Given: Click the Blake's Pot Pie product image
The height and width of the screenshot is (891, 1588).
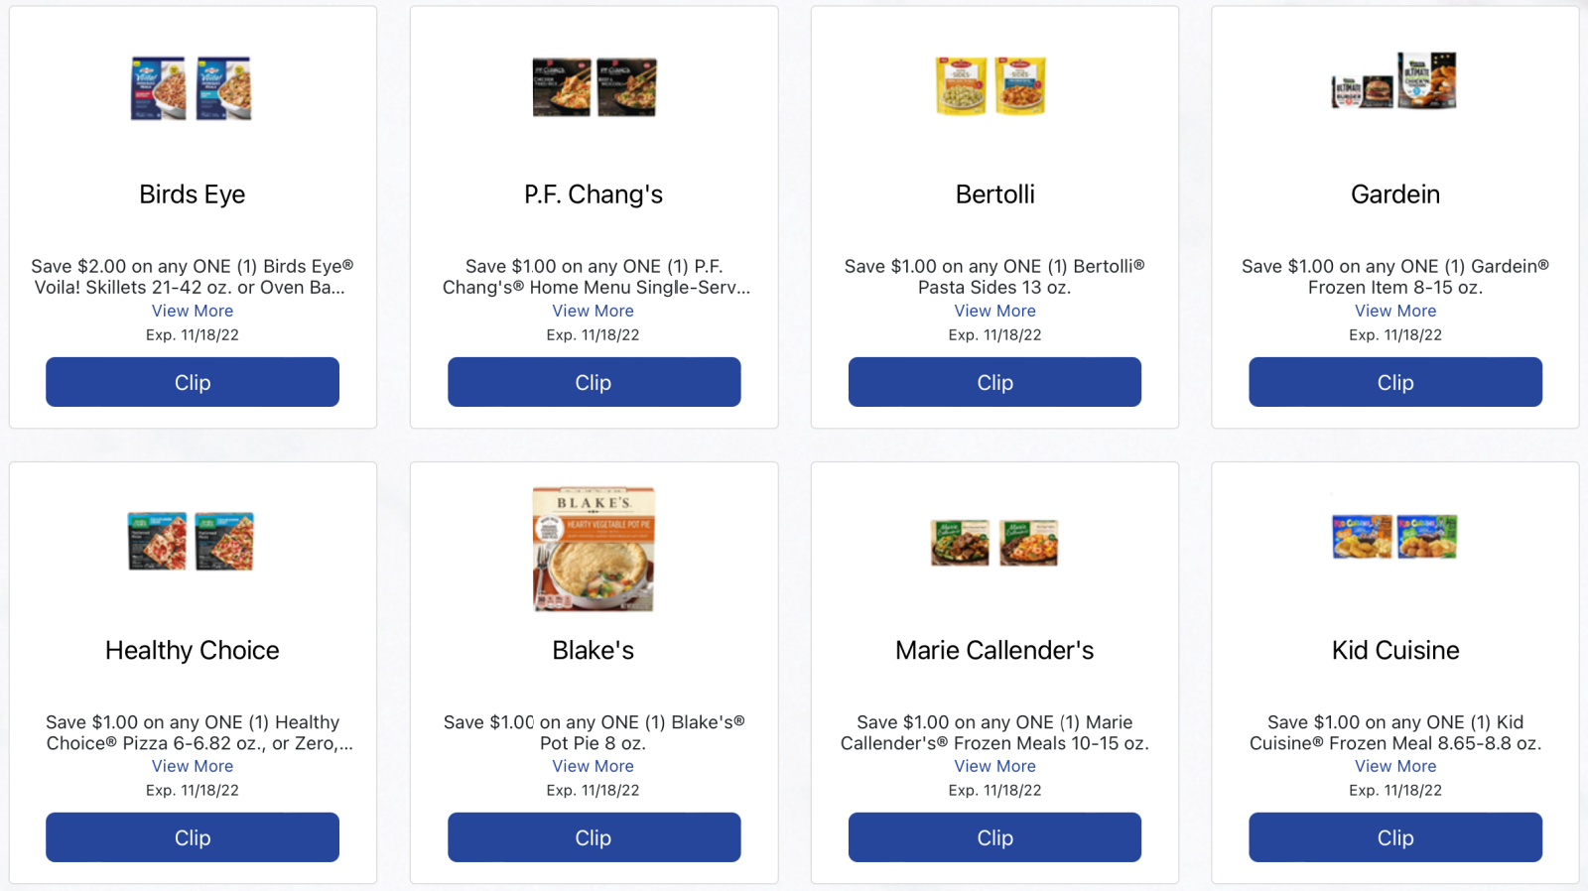Looking at the screenshot, I should 594,549.
